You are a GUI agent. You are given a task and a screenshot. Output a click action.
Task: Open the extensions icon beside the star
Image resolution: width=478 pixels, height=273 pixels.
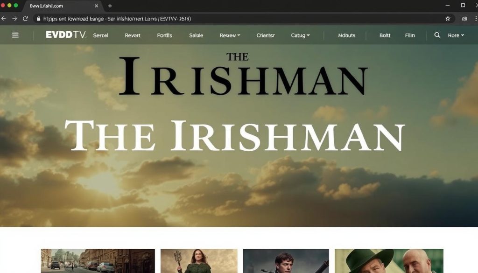click(464, 19)
